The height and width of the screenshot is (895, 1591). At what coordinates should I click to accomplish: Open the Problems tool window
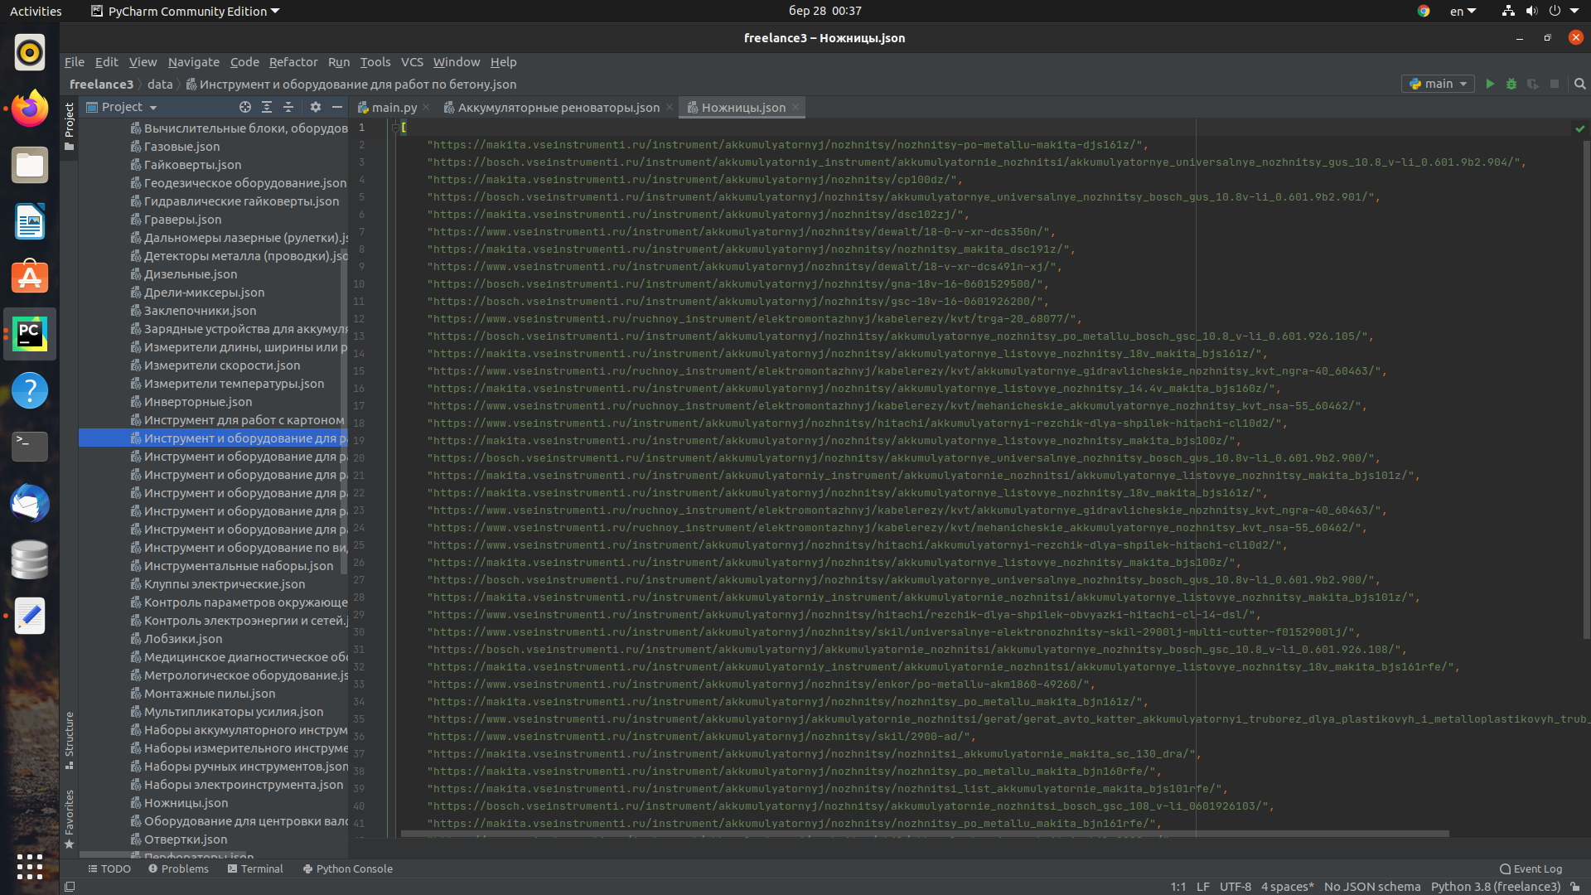tap(178, 868)
